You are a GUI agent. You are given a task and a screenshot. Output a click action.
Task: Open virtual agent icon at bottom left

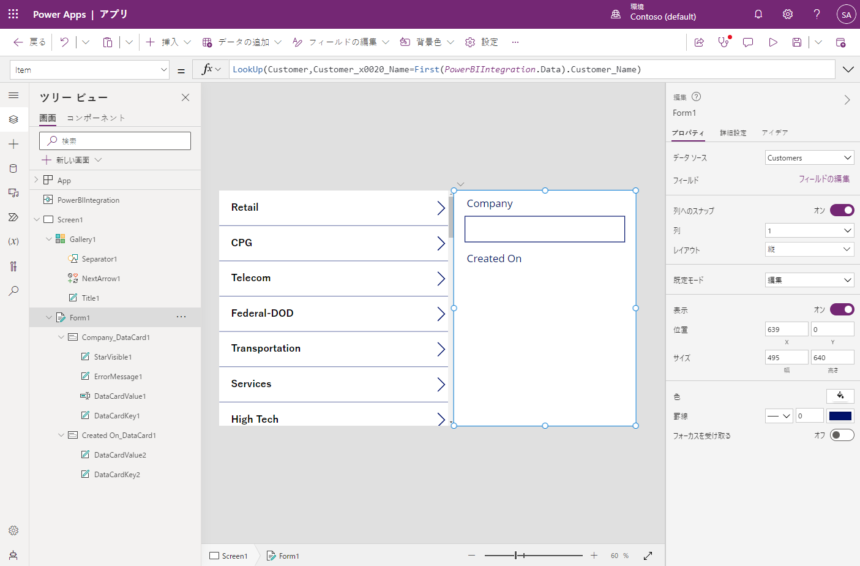click(13, 555)
